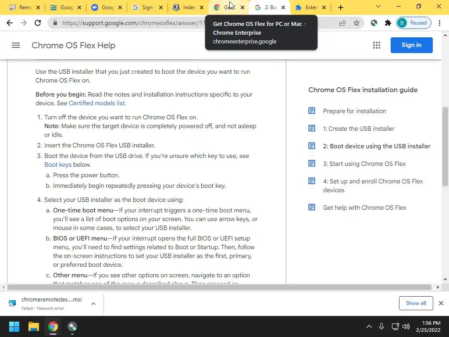Click the address bar URL
The height and width of the screenshot is (337, 449).
tap(134, 23)
